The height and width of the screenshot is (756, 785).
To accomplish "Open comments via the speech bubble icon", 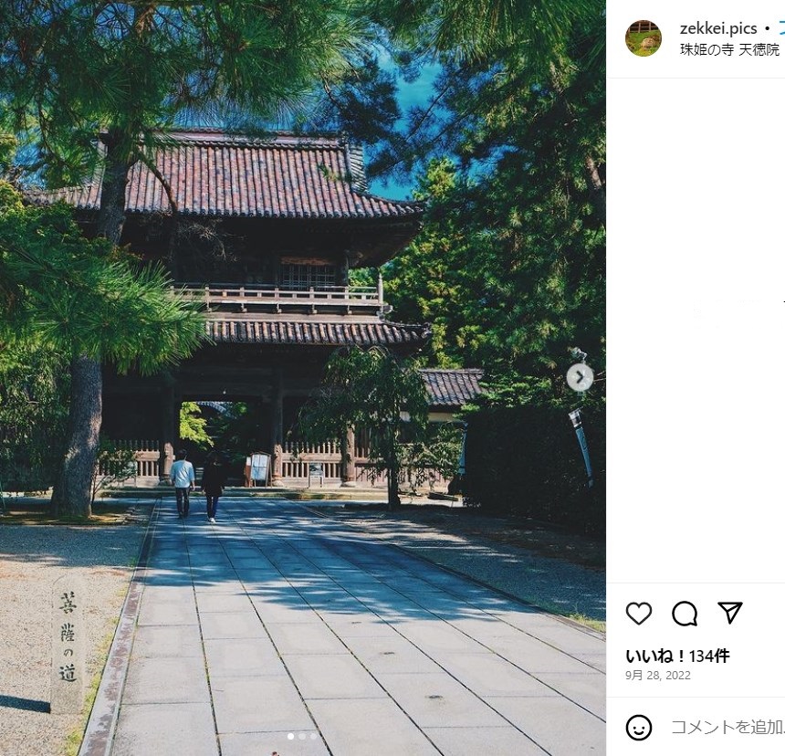I will tap(685, 614).
